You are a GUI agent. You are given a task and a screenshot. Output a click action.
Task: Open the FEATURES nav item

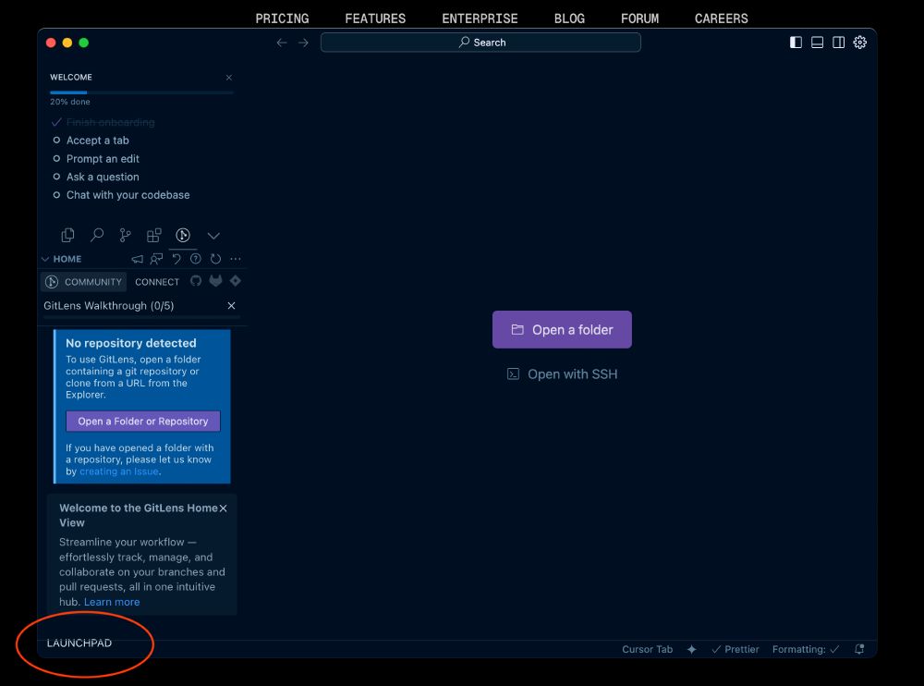tap(375, 18)
